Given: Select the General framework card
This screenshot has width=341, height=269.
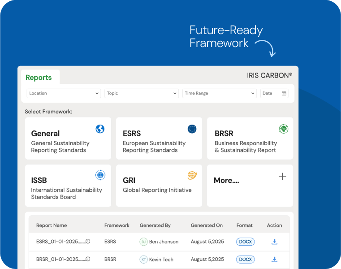Looking at the screenshot, I should coord(68,139).
